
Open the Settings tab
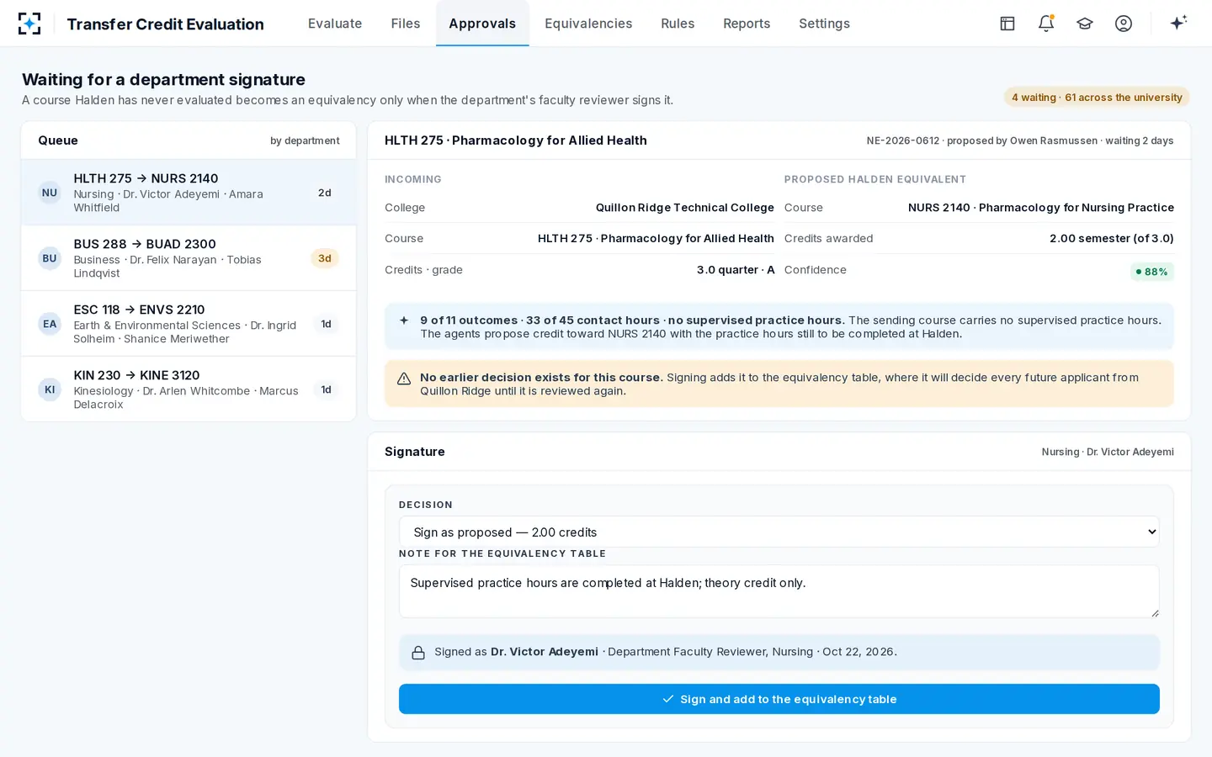[824, 24]
